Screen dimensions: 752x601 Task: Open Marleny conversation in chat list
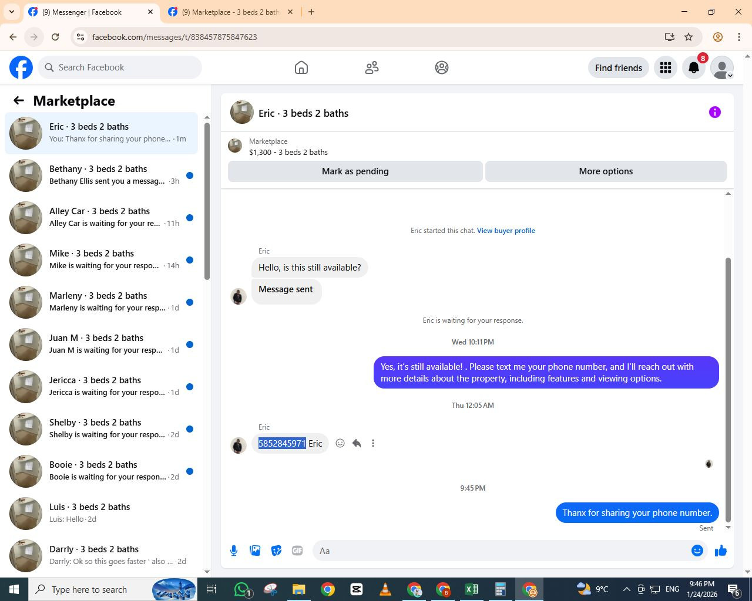tap(101, 302)
